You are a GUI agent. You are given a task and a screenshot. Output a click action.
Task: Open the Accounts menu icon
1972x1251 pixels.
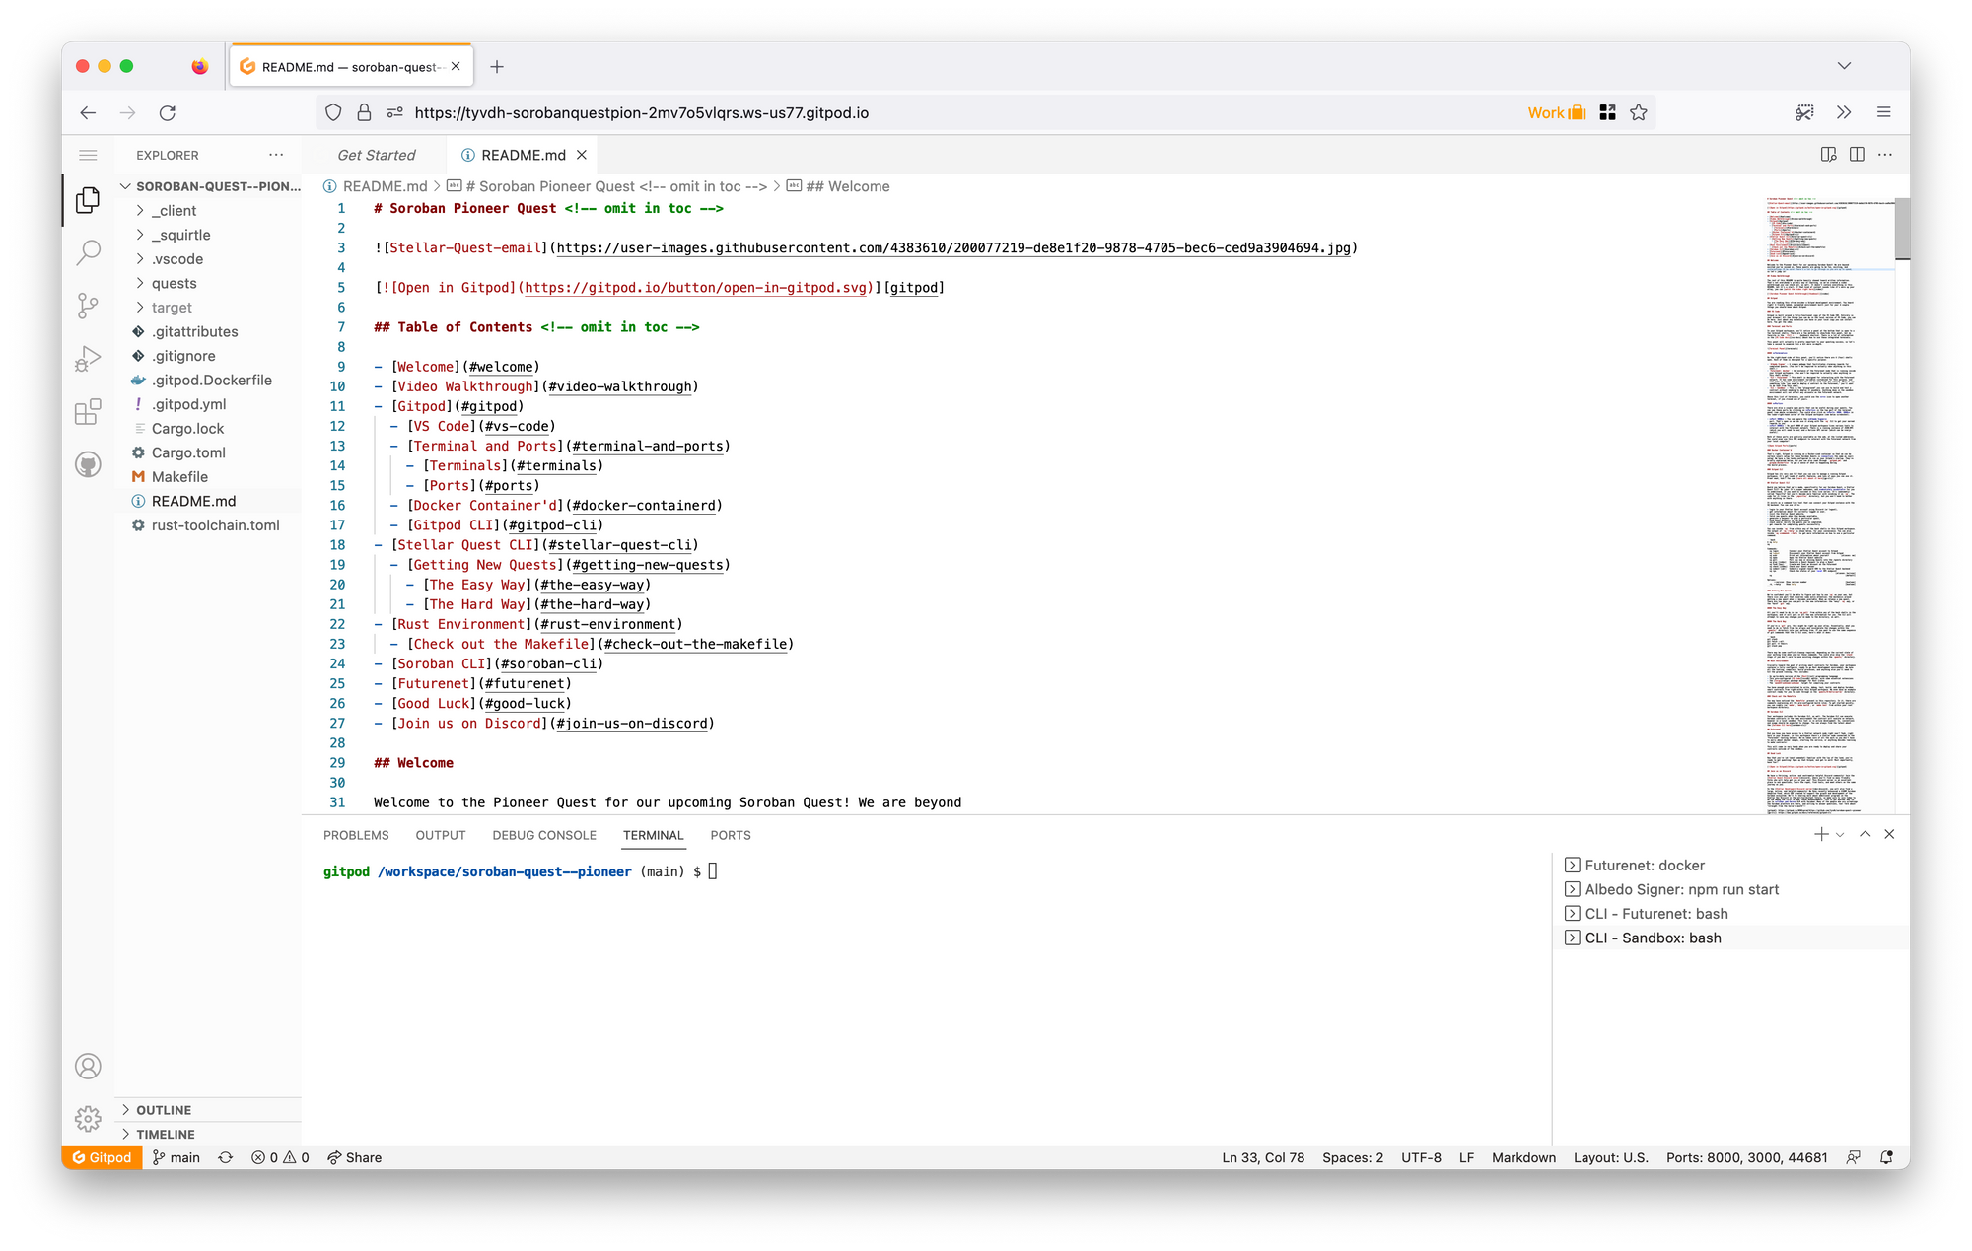click(88, 1066)
